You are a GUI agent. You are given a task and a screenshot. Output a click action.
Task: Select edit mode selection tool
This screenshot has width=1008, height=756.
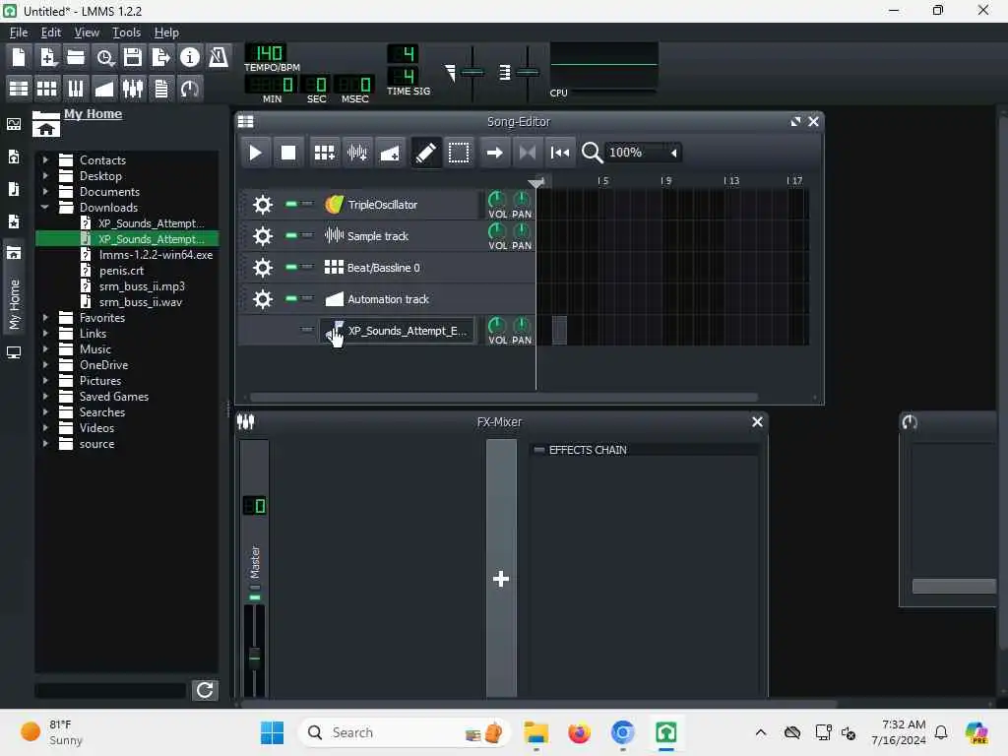tap(459, 153)
